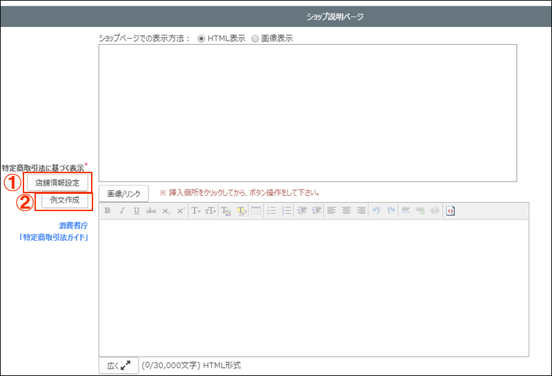Center align text
Image resolution: width=552 pixels, height=376 pixels.
(346, 210)
